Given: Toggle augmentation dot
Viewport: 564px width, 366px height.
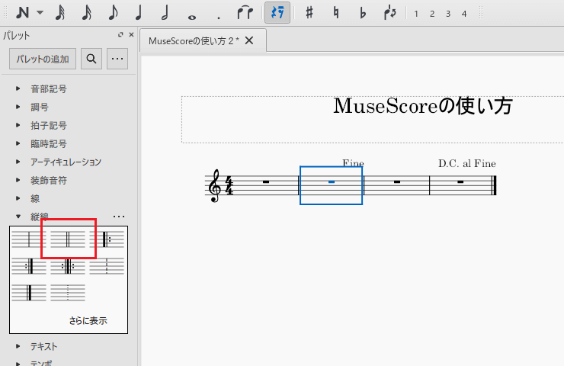Looking at the screenshot, I should click(x=218, y=17).
